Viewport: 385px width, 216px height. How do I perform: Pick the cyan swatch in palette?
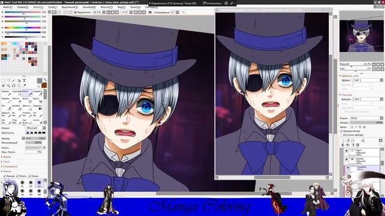(15, 44)
